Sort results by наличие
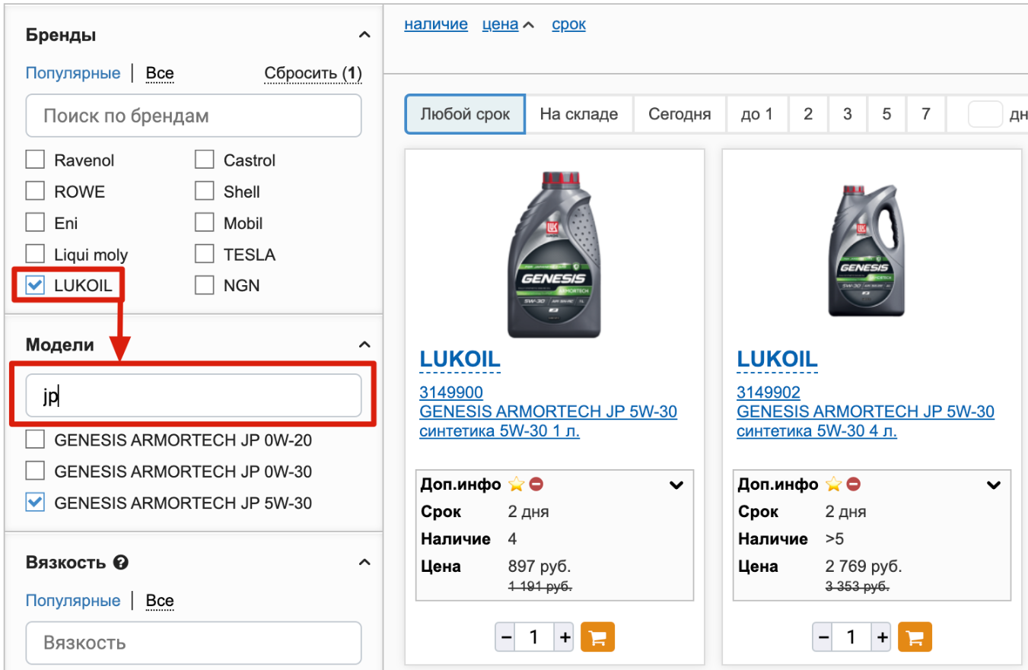 pyautogui.click(x=436, y=24)
